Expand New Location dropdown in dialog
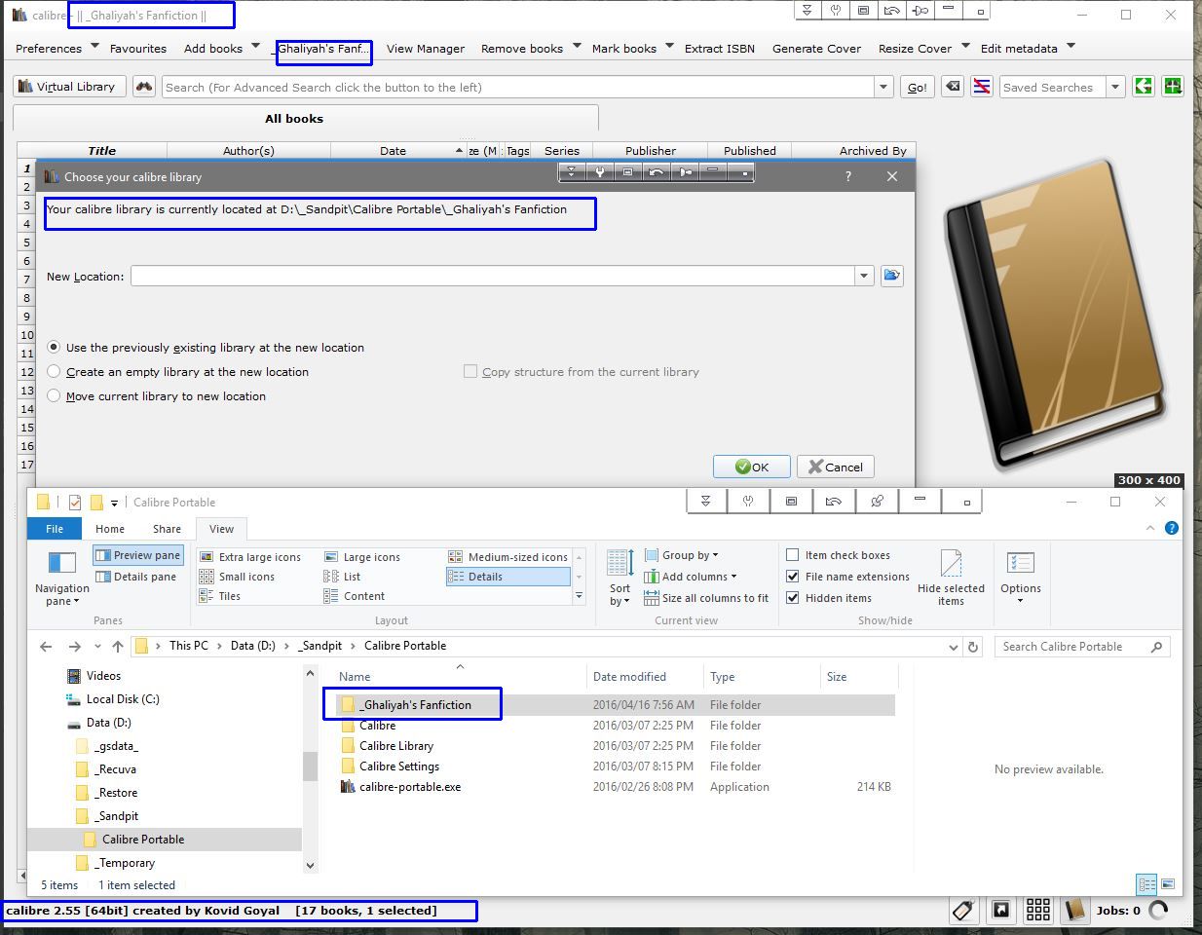The width and height of the screenshot is (1202, 935). pos(863,276)
